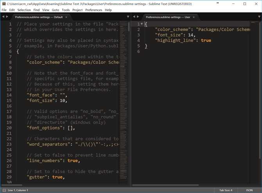Click "font_face" key on line 14
This screenshot has height=193, width=262.
[41, 95]
